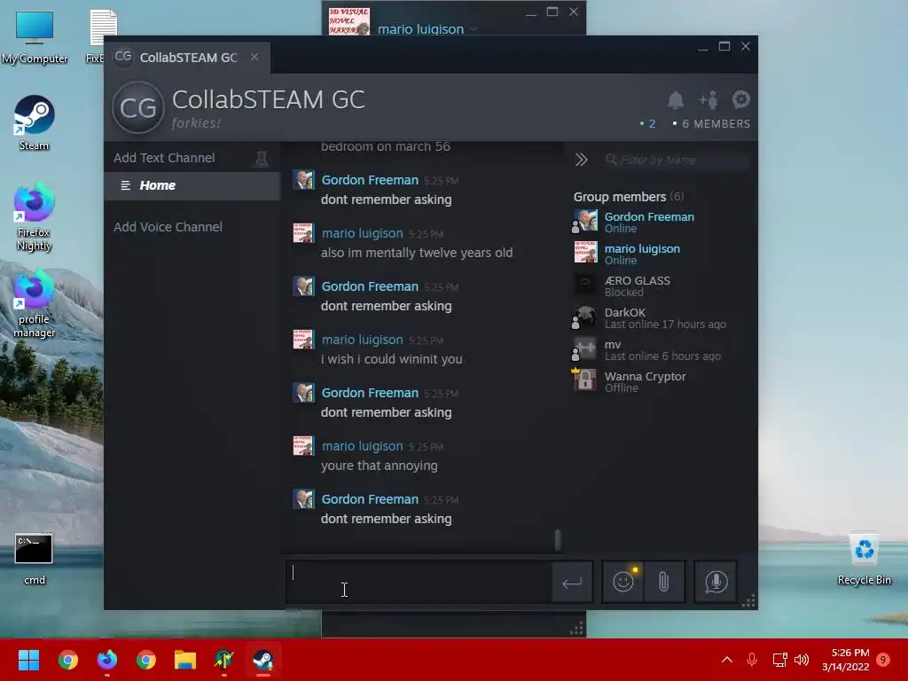
Task: Click mario luigison avatar in background window
Action: pos(348,21)
